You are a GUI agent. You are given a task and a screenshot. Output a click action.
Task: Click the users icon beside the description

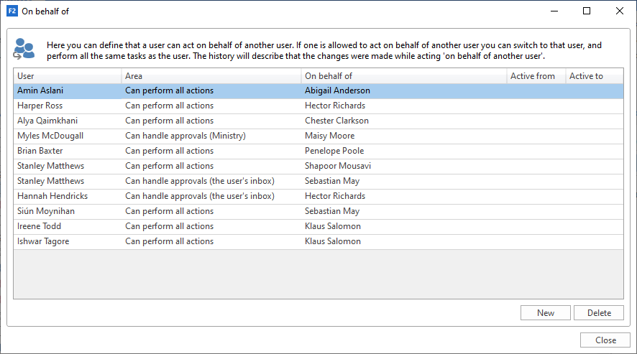pyautogui.click(x=24, y=48)
